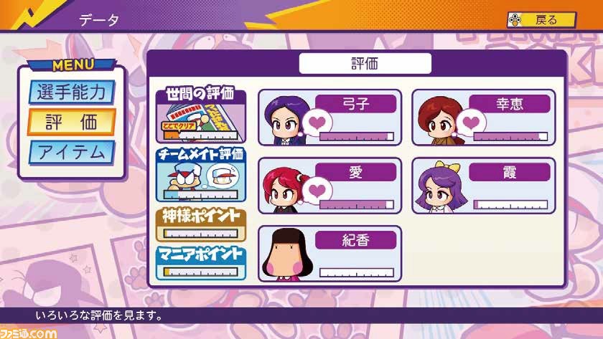The width and height of the screenshot is (603, 339).
Task: Click Norika's black-haired portrait icon
Action: click(287, 254)
